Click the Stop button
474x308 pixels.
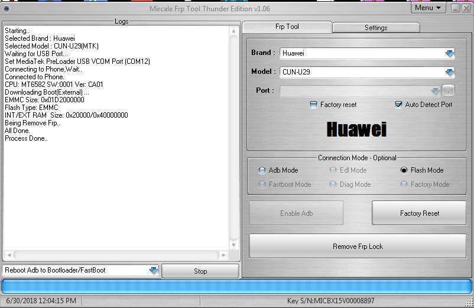[x=200, y=271]
